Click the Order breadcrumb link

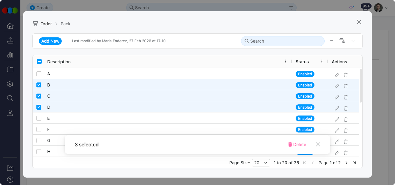(46, 24)
